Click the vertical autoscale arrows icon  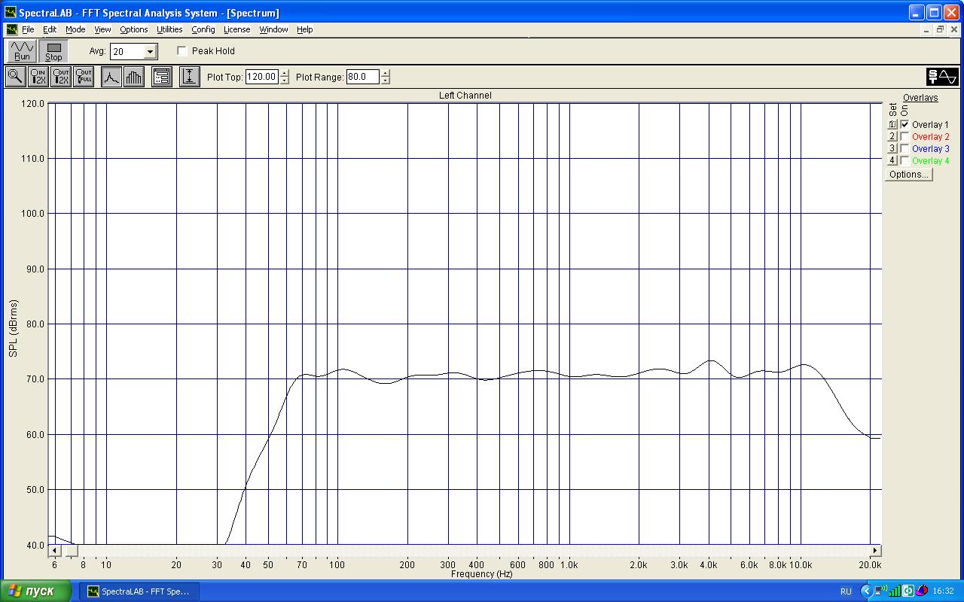[x=190, y=77]
